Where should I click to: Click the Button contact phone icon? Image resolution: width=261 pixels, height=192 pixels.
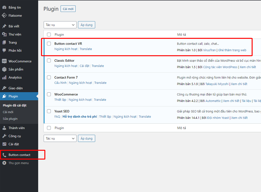pyautogui.click(x=4, y=155)
